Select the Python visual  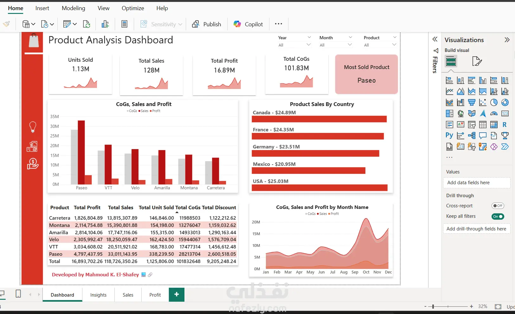pos(449,135)
